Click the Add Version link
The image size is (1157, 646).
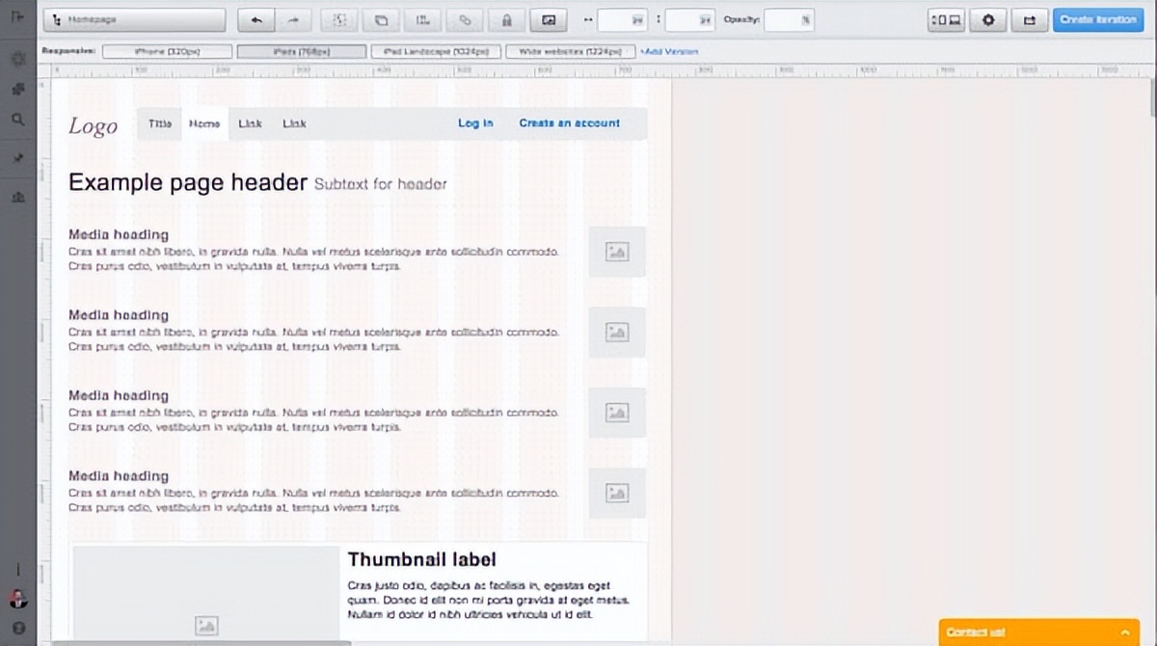[669, 51]
